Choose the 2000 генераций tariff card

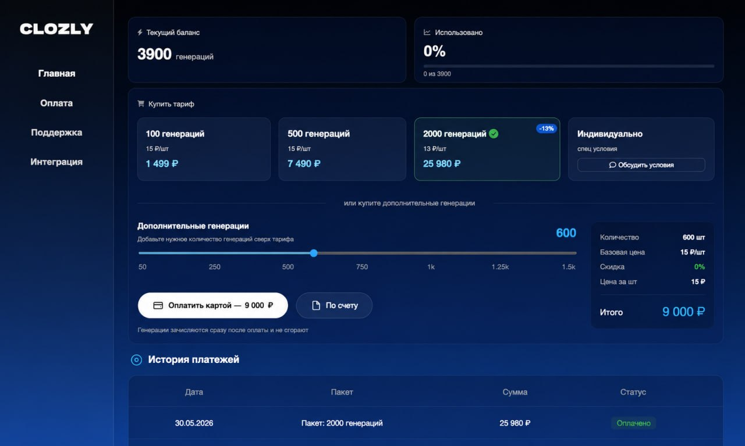coord(487,149)
